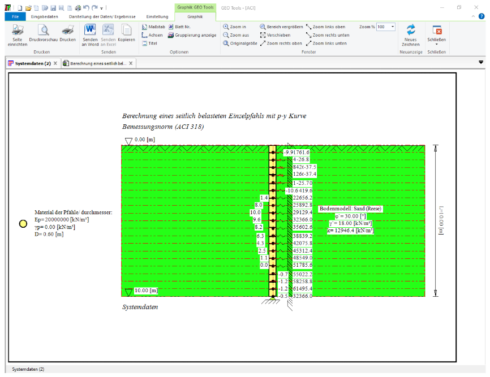Redo the last undone action

point(94,8)
